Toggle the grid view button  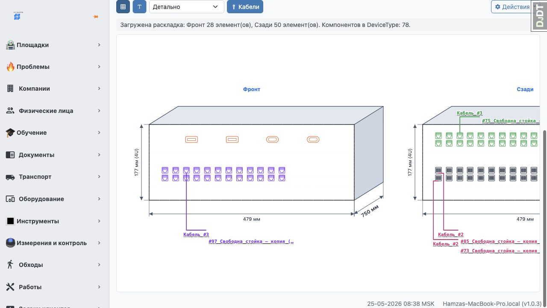pos(123,7)
